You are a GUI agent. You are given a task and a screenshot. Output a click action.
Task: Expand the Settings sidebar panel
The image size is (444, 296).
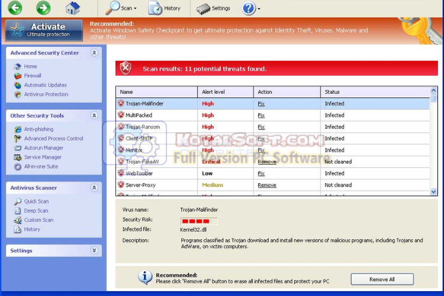[94, 250]
